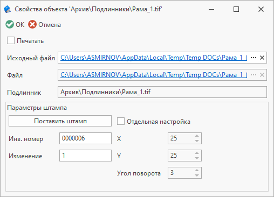Toggle the Отдельная настройка checkbox
274x197 pixels.
point(121,121)
